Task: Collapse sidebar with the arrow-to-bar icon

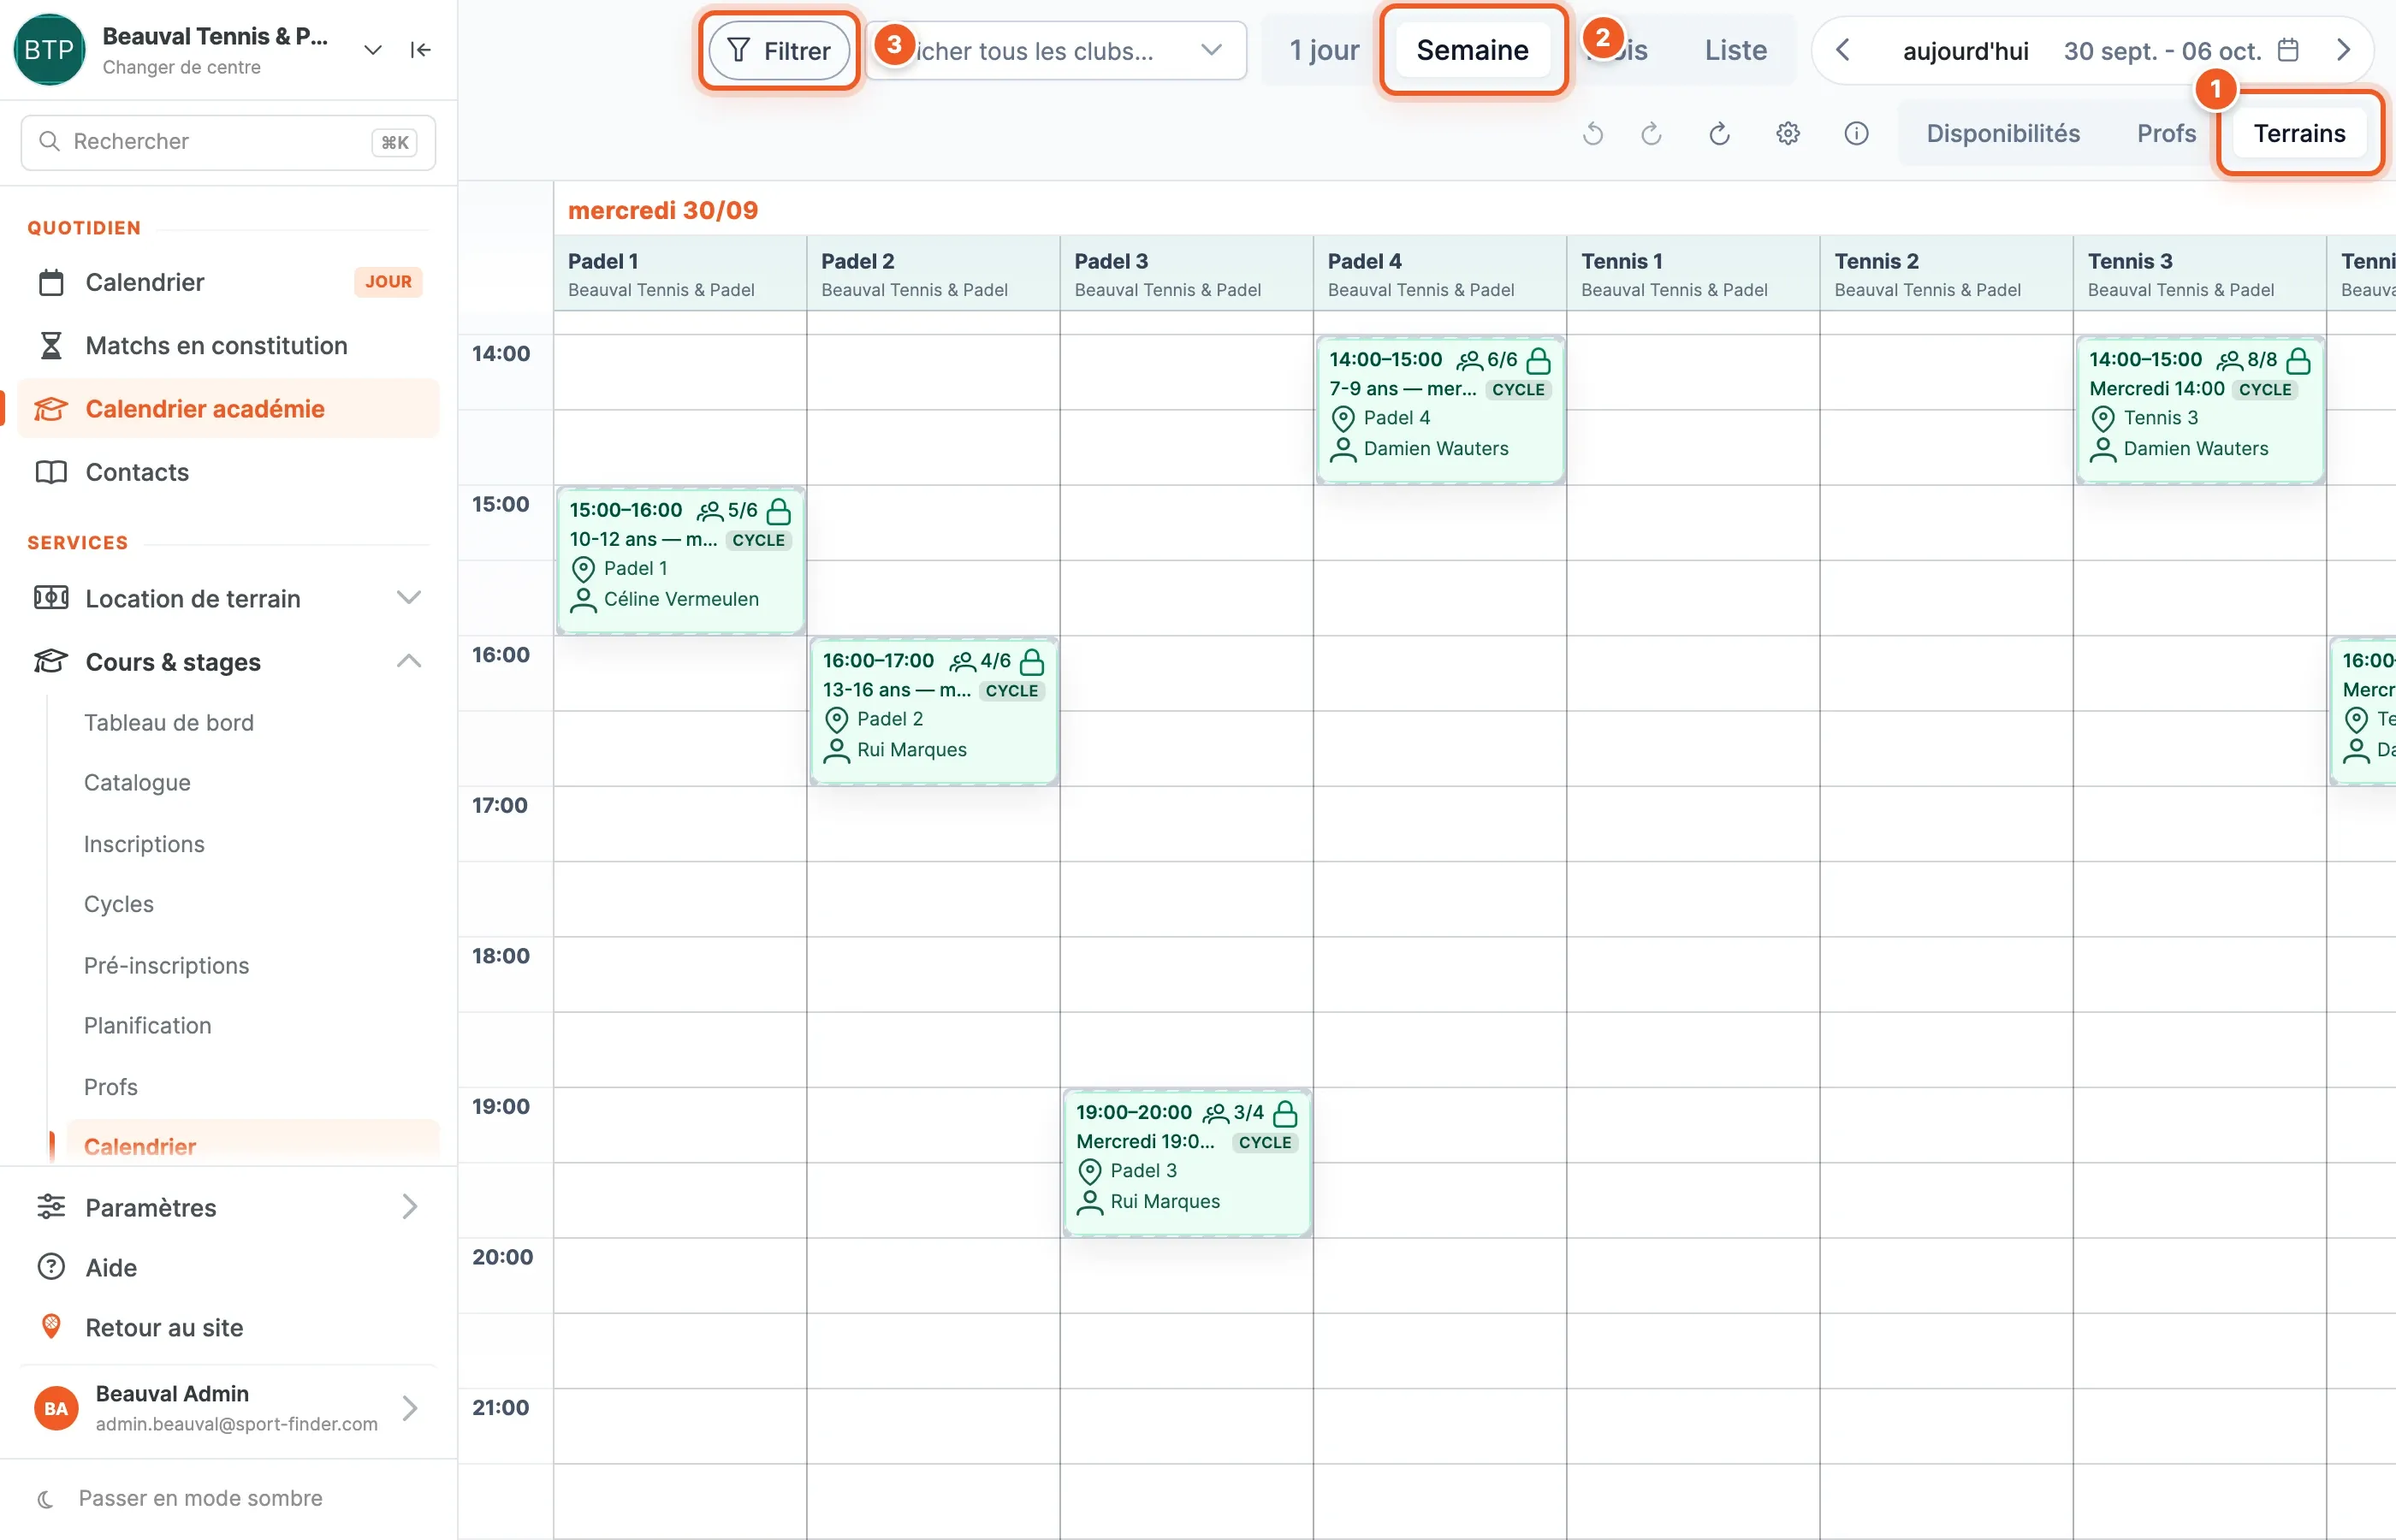Action: pos(421,50)
